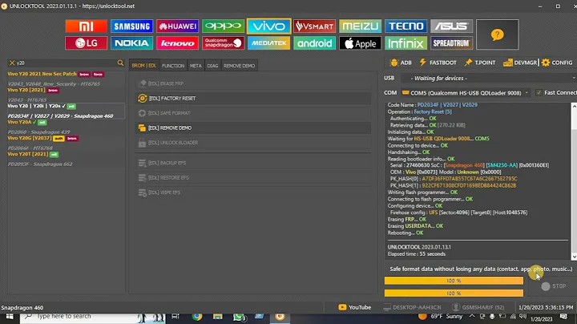Switch to the DIAG tab
The image size is (577, 324).
(x=212, y=66)
